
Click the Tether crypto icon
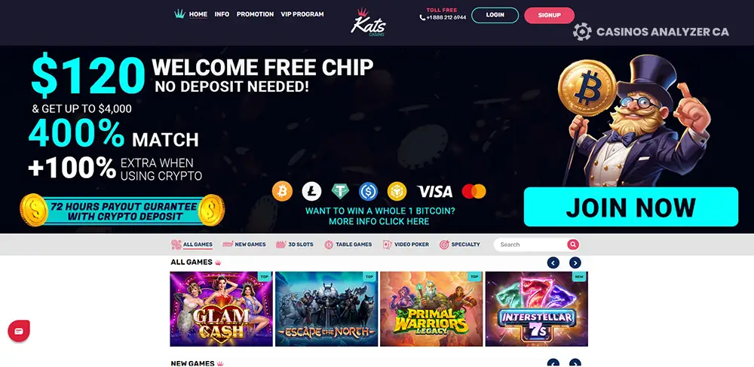(340, 192)
